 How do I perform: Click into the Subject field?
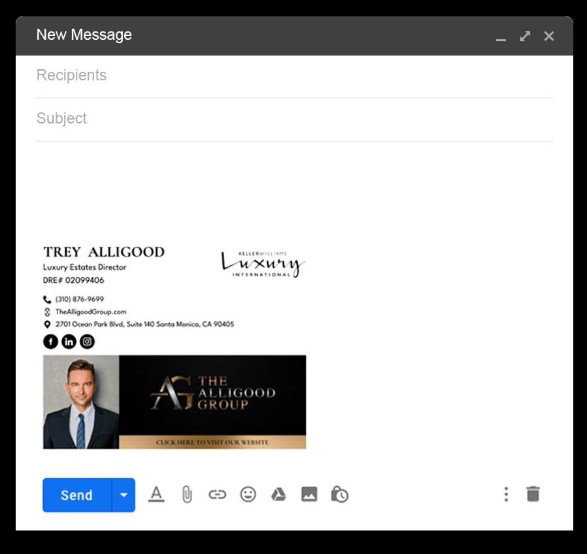[295, 118]
